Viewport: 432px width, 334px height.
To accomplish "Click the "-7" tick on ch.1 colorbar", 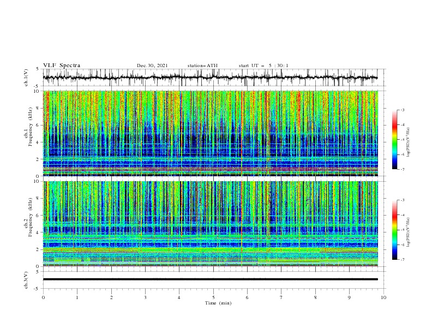I will click(x=403, y=169).
